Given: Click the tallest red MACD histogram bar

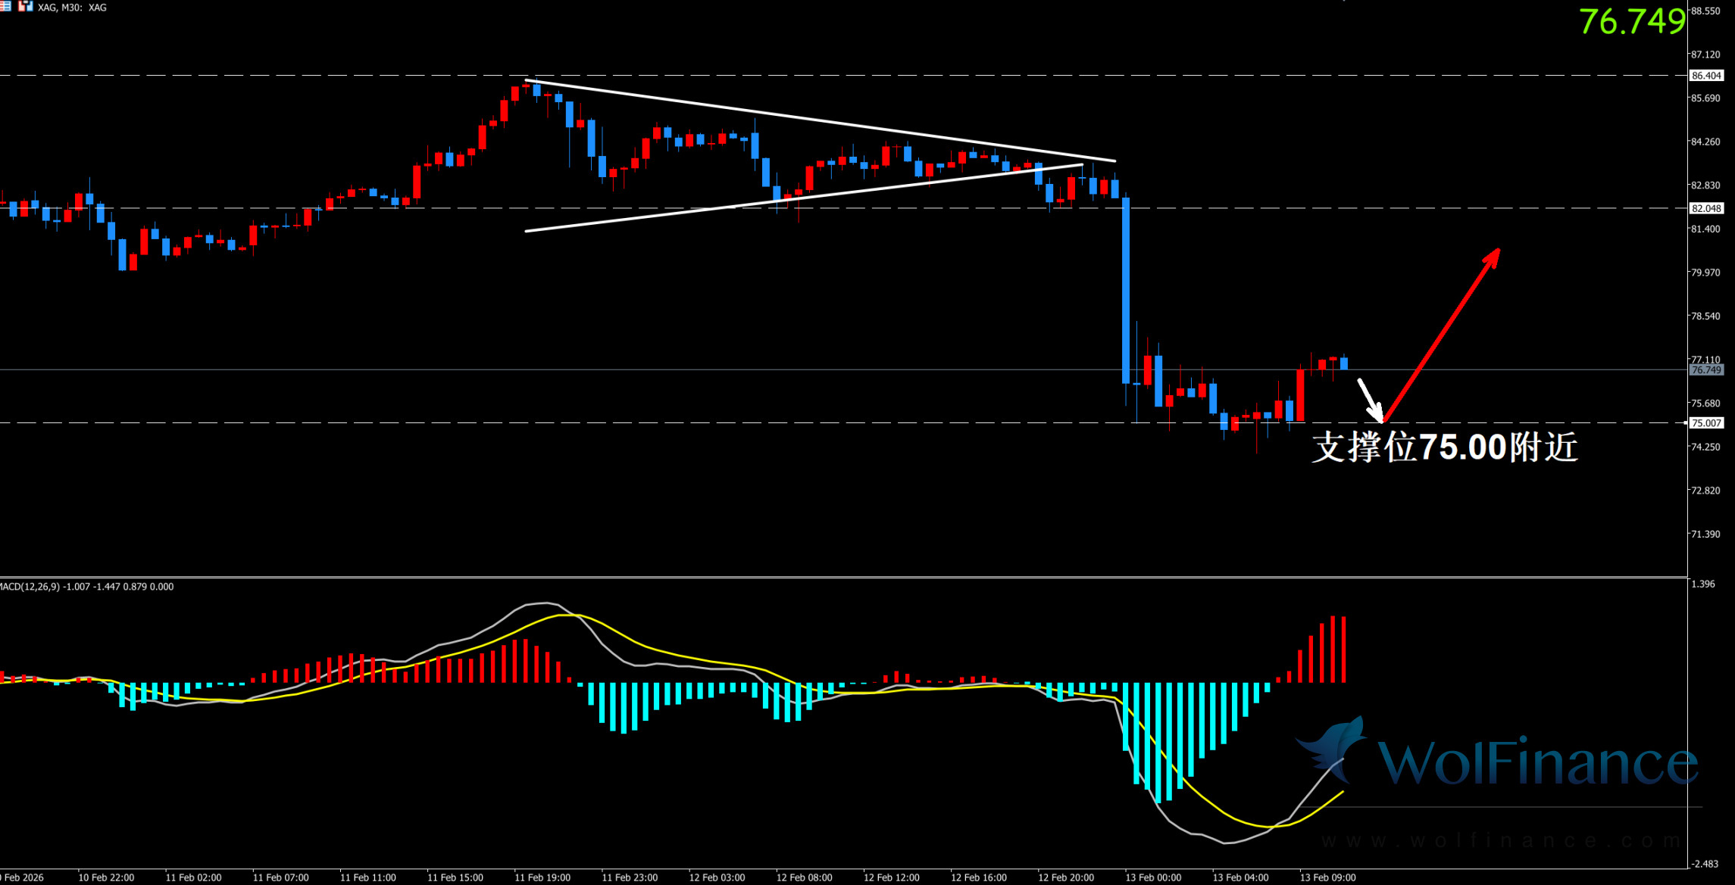Looking at the screenshot, I should 1333,650.
